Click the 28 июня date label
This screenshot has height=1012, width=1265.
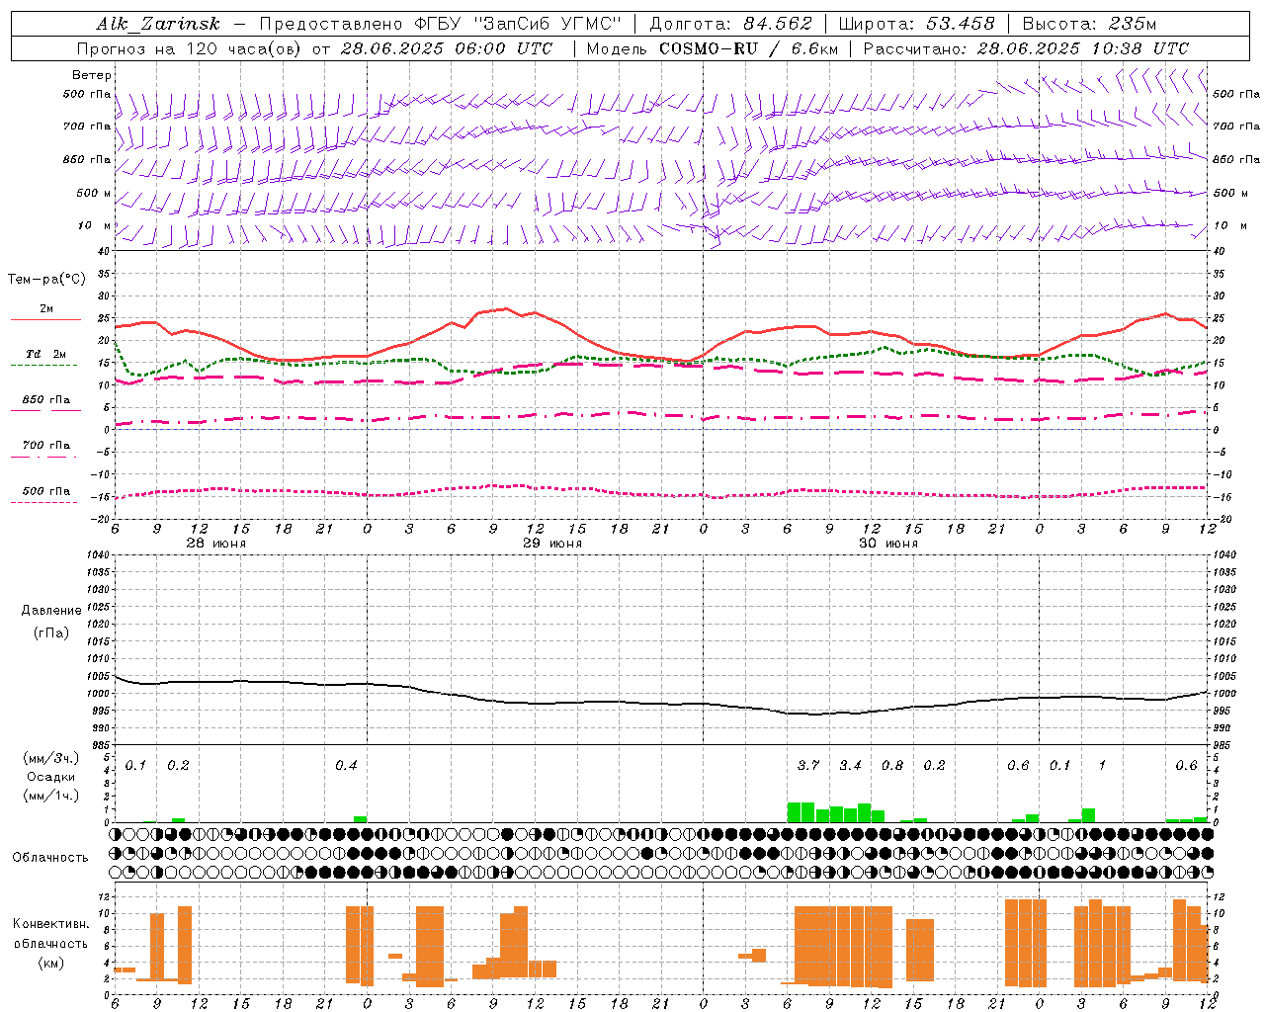pos(216,544)
